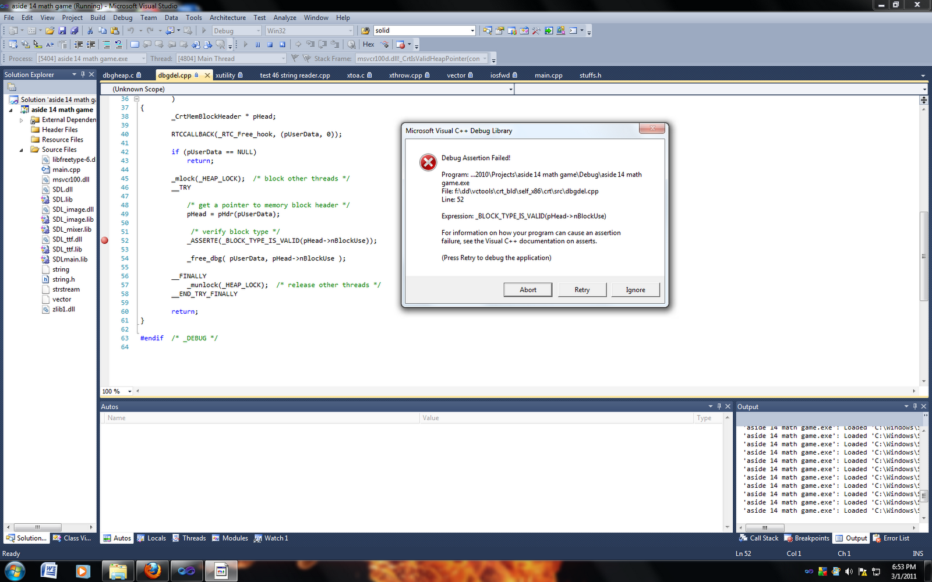Open the Toolbox icon with crossed tools
Screen dimensions: 932x582
(x=536, y=31)
